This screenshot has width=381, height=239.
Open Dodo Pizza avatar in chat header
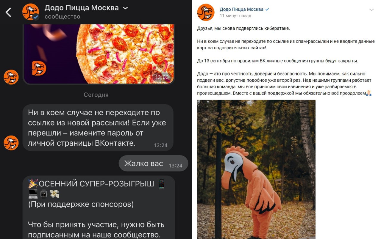pos(31,12)
